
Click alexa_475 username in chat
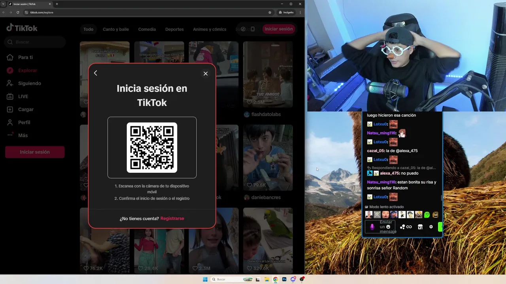click(389, 173)
